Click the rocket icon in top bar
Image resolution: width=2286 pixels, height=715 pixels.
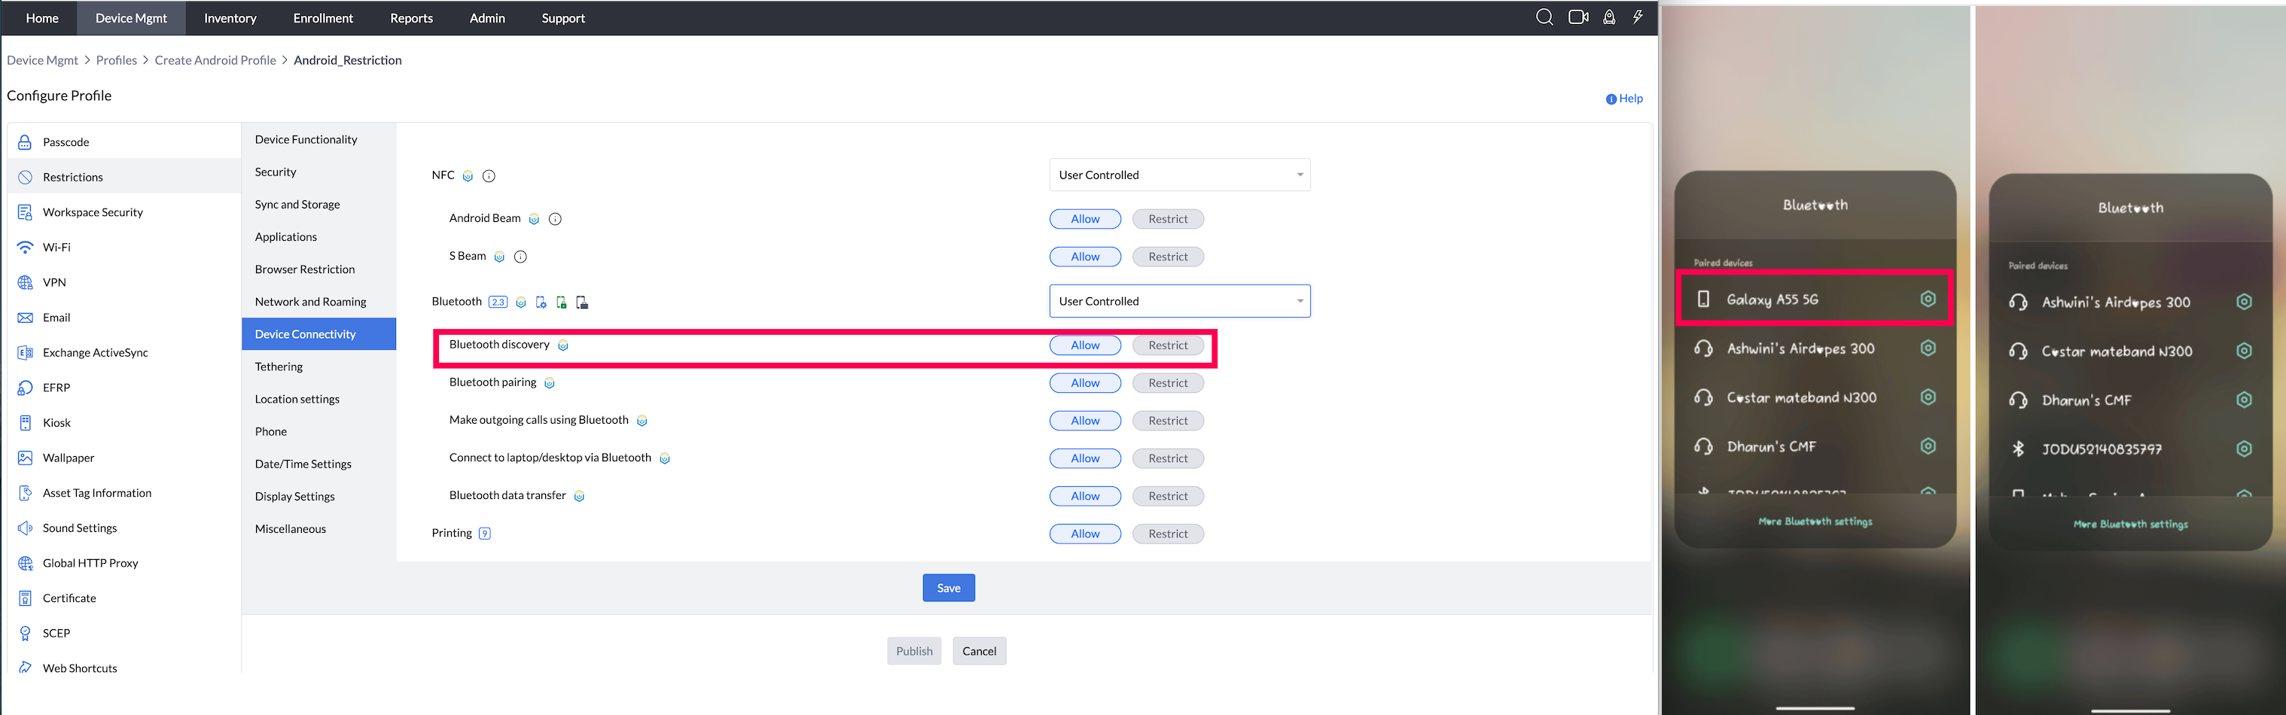pyautogui.click(x=1609, y=18)
